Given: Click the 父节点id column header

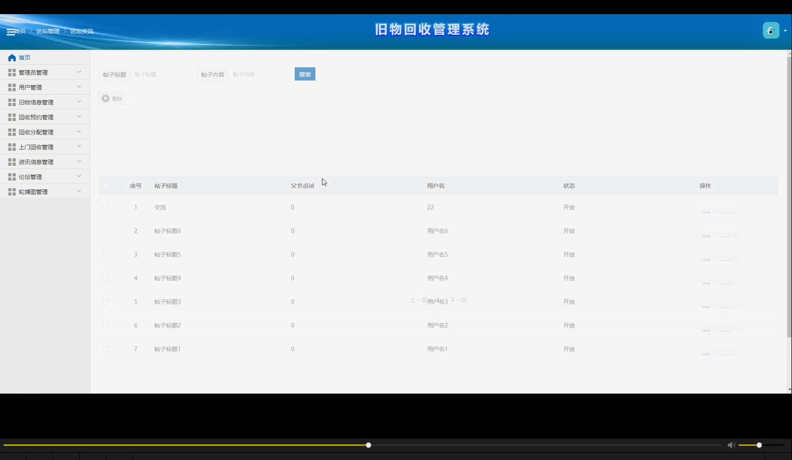Looking at the screenshot, I should coord(302,186).
